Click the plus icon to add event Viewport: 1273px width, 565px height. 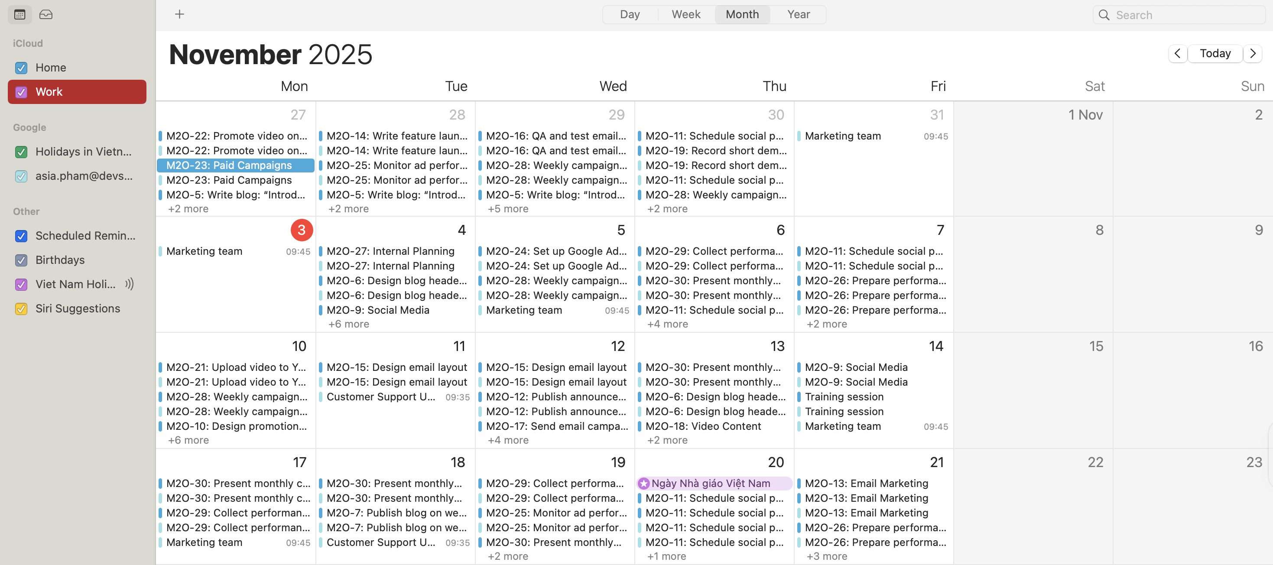(x=179, y=14)
